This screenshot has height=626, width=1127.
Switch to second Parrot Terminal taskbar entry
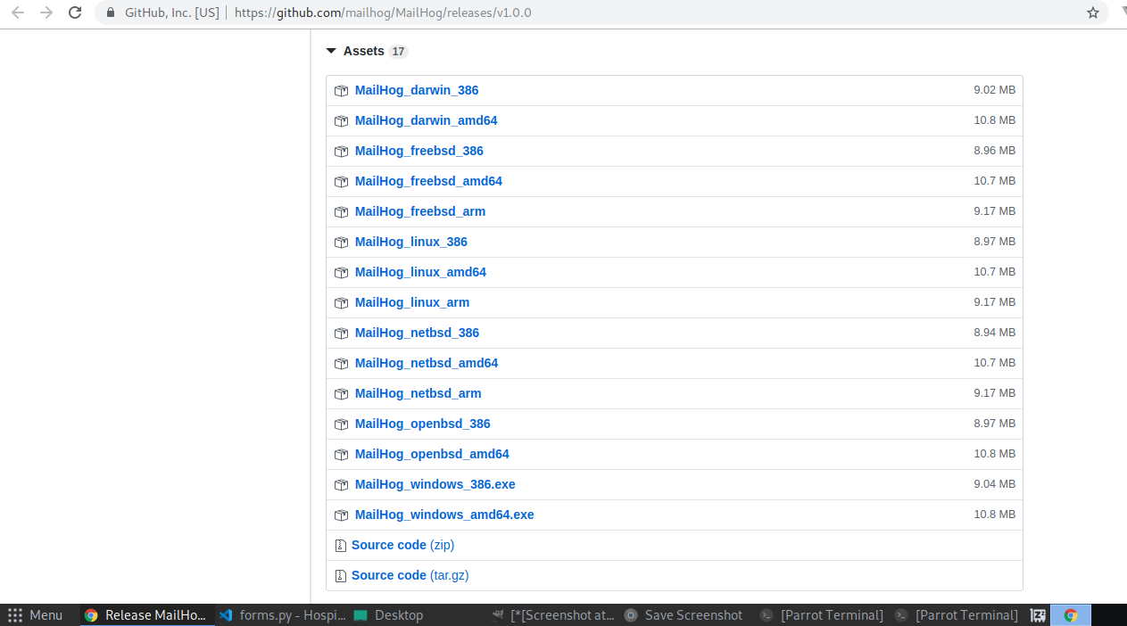tap(957, 615)
